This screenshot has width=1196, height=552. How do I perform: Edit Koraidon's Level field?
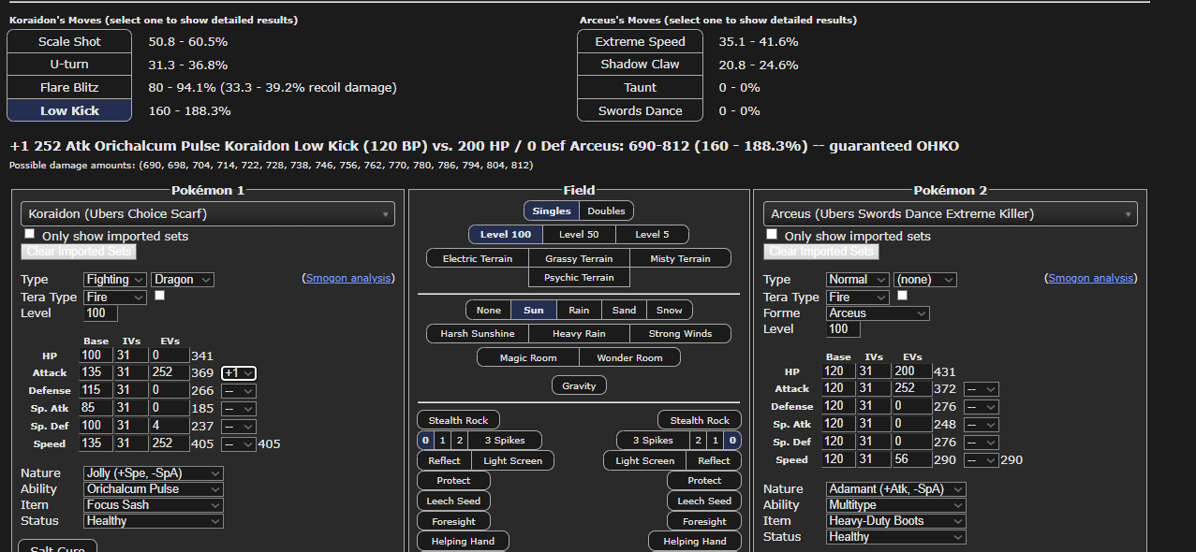click(100, 313)
